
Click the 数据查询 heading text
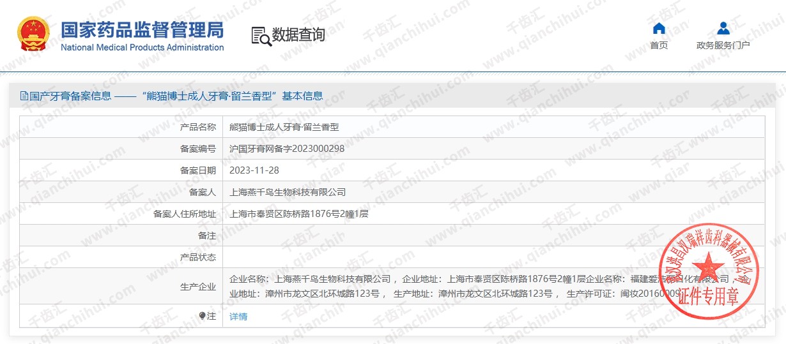298,35
